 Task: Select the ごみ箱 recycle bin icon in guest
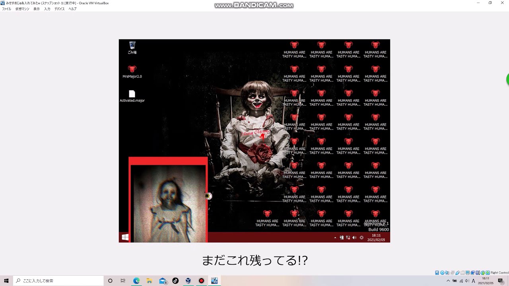click(x=132, y=48)
